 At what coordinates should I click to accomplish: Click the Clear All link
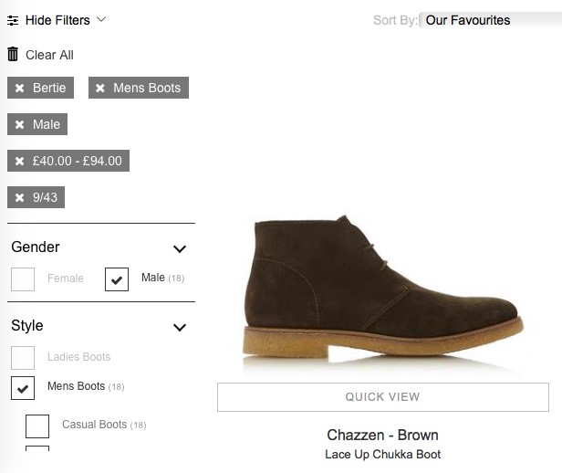49,55
